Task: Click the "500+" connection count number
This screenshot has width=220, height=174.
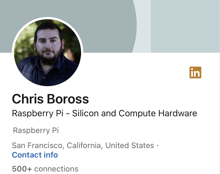Action: point(22,169)
